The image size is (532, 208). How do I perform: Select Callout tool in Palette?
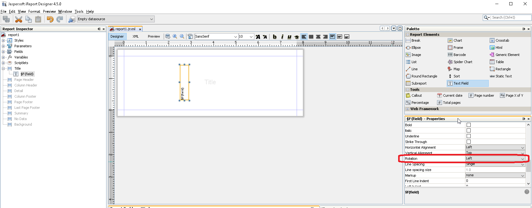(x=414, y=95)
